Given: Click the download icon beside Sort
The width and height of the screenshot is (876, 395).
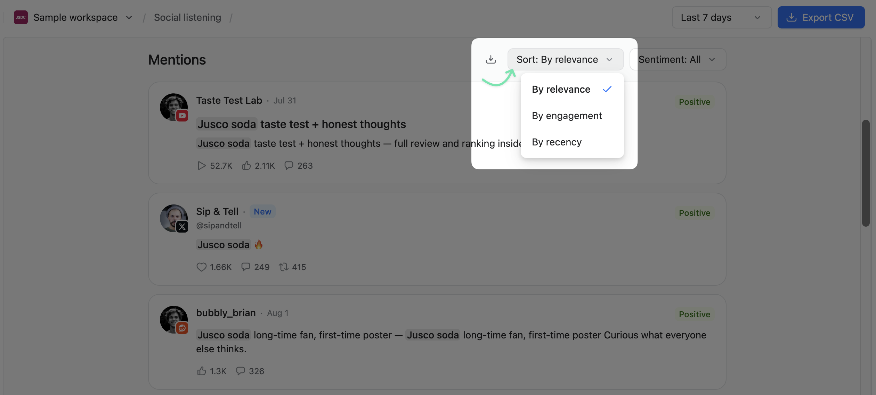Looking at the screenshot, I should tap(490, 59).
